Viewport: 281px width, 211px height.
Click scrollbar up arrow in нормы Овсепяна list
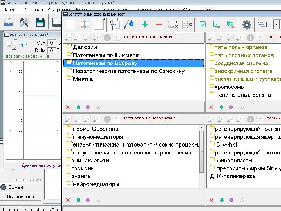[x=202, y=128]
